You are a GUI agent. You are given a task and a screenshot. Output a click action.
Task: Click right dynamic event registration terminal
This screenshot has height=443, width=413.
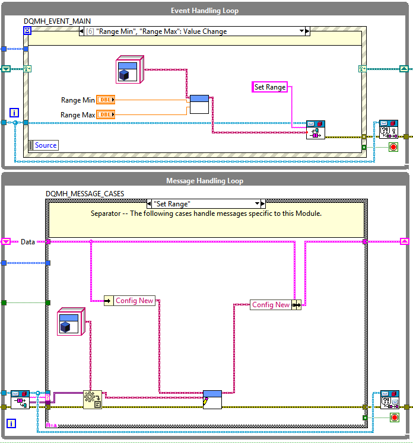pos(363,69)
